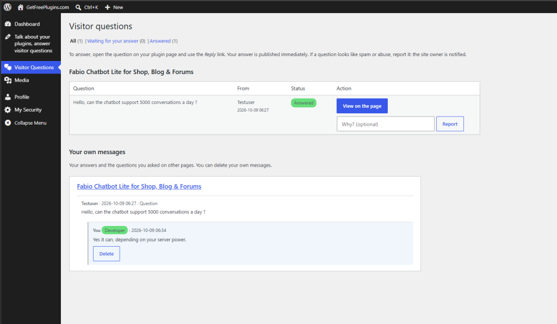Viewport: 557px width, 324px height.
Task: Click the plus icon next to New
Action: point(107,7)
